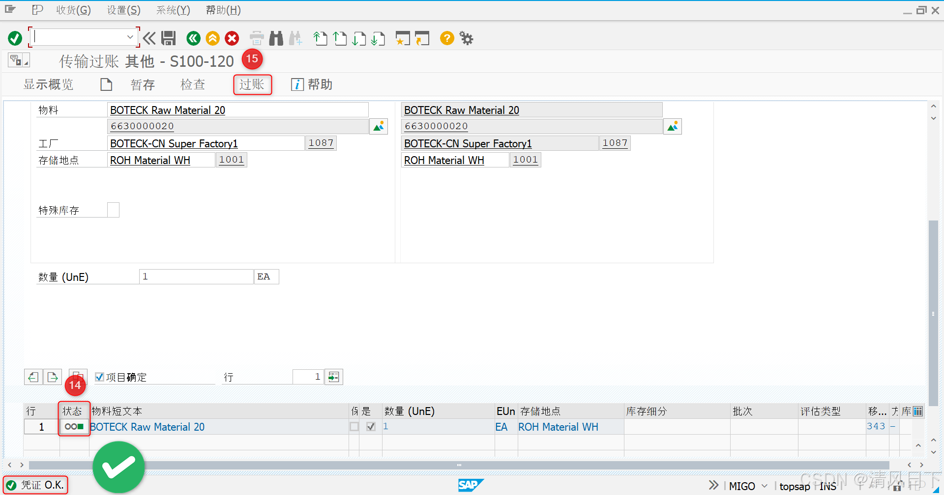Collapse header area with top-right up chevron
This screenshot has height=495, width=944.
point(933,106)
